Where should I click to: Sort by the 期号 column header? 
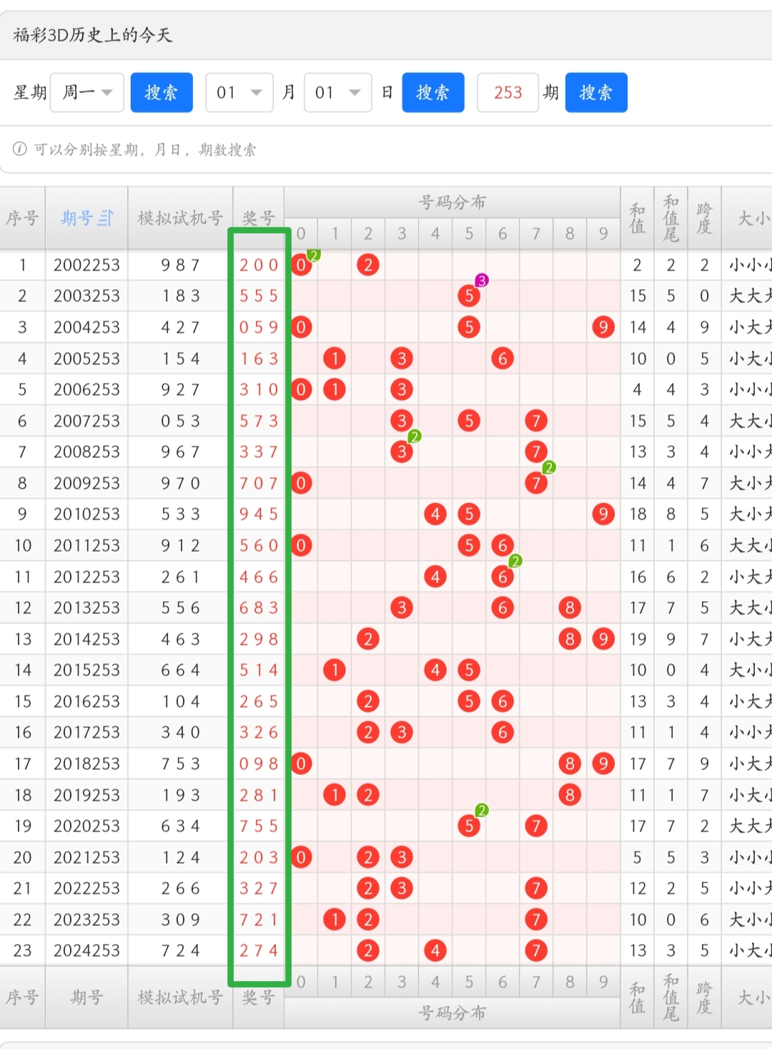[x=86, y=218]
